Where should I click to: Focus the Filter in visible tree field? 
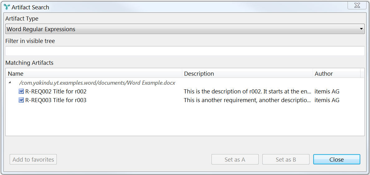[x=185, y=51]
